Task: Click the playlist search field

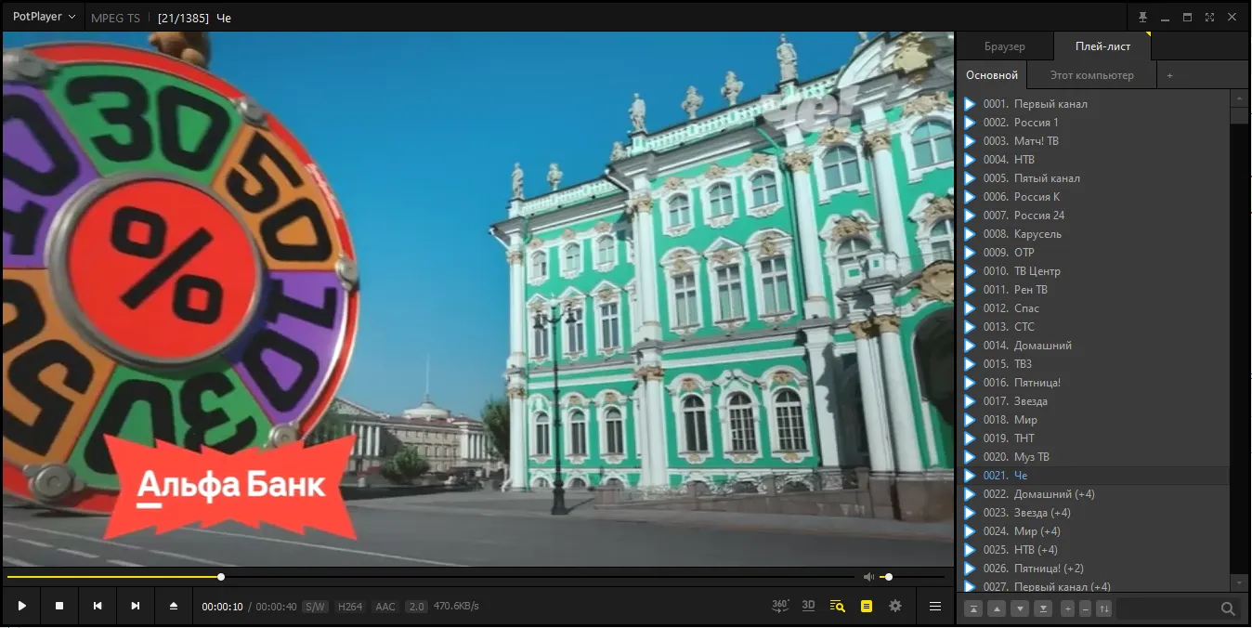Action: coord(1167,608)
